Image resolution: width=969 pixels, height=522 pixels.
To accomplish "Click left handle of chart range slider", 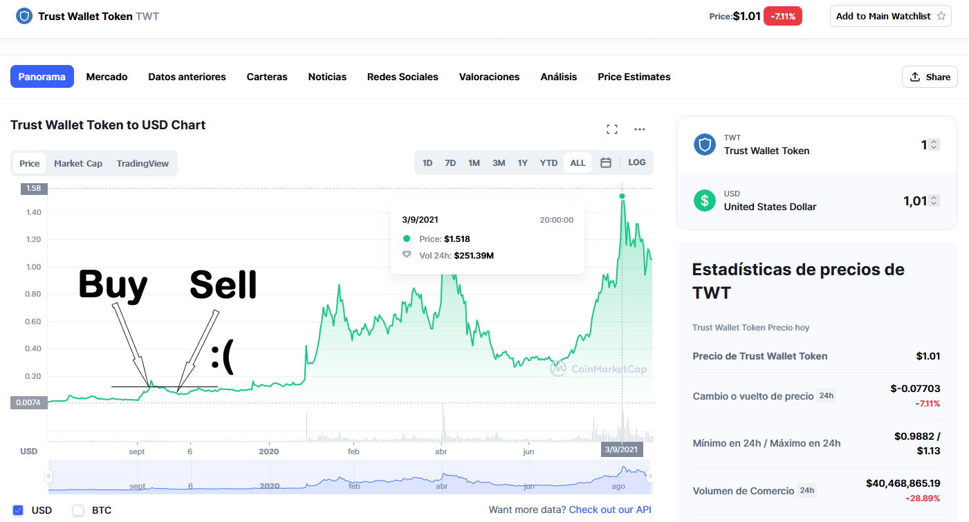I will click(48, 476).
